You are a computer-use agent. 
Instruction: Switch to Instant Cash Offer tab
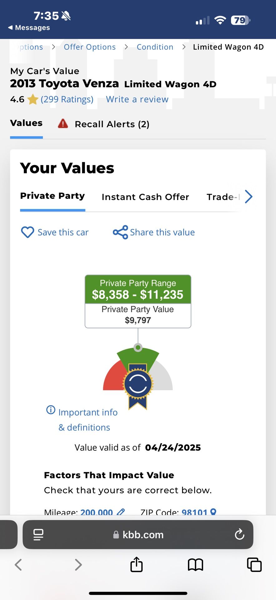145,197
